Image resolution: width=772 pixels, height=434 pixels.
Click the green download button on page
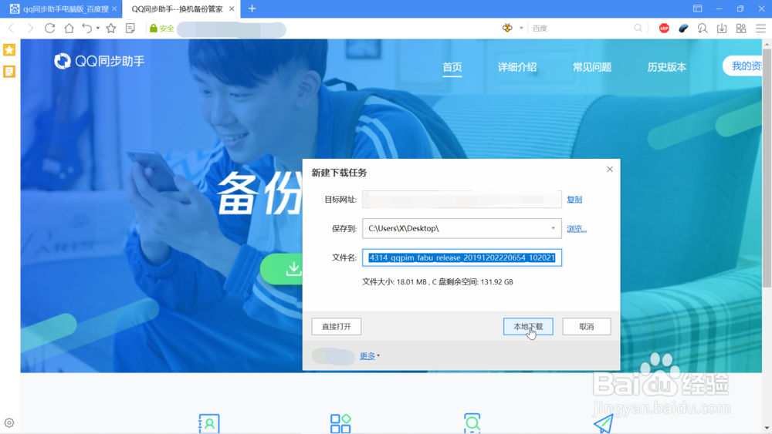pyautogui.click(x=282, y=268)
